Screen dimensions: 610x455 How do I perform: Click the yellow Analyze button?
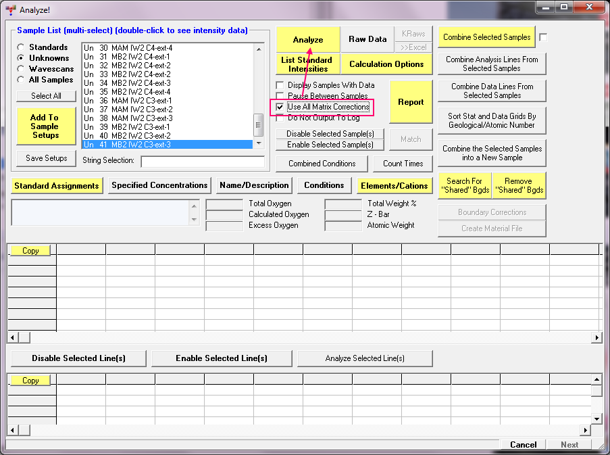pyautogui.click(x=307, y=39)
